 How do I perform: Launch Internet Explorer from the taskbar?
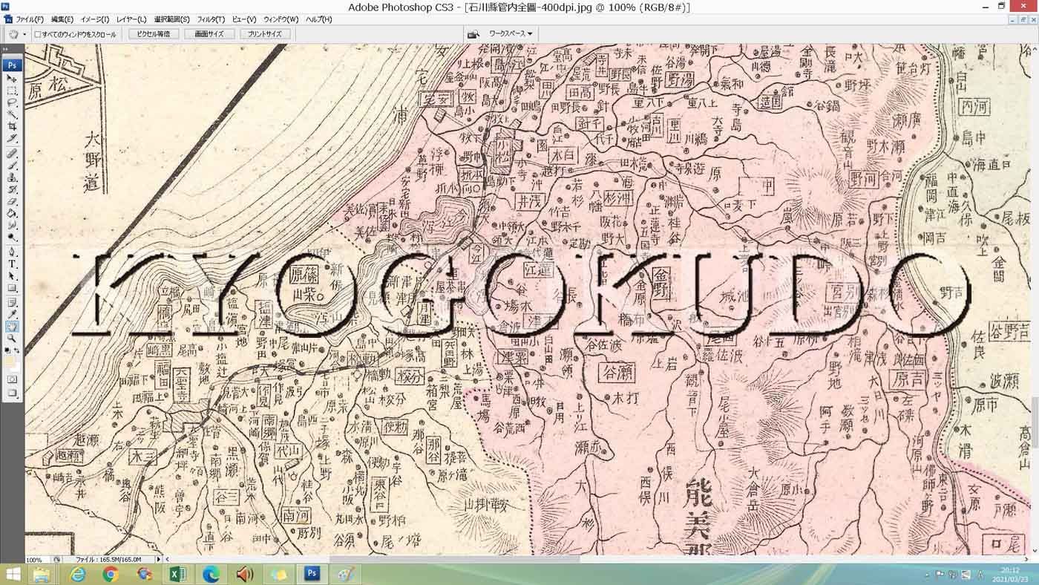tap(77, 574)
